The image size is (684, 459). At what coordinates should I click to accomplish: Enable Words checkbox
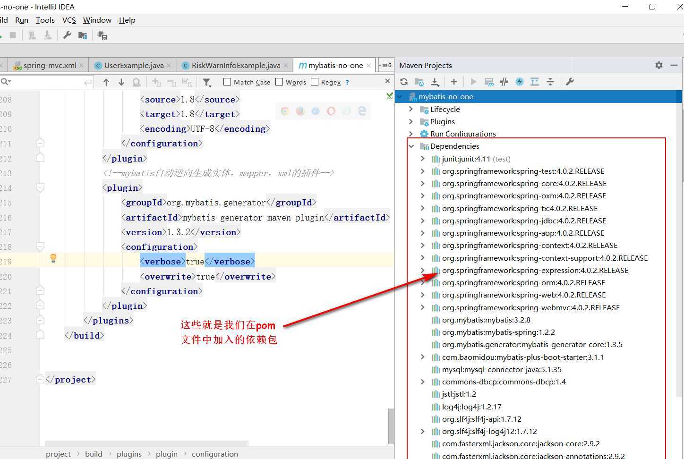tap(279, 82)
